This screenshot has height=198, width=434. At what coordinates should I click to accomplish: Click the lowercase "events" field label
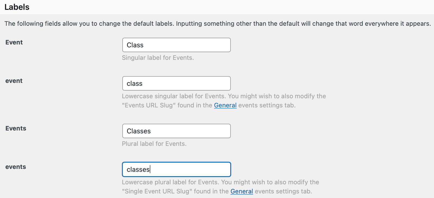point(15,167)
